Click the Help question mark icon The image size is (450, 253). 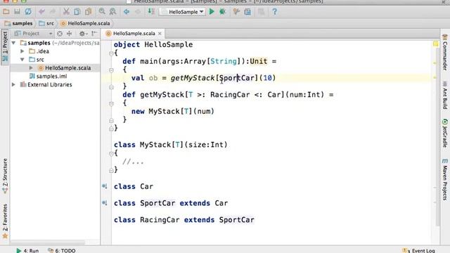coord(275,12)
